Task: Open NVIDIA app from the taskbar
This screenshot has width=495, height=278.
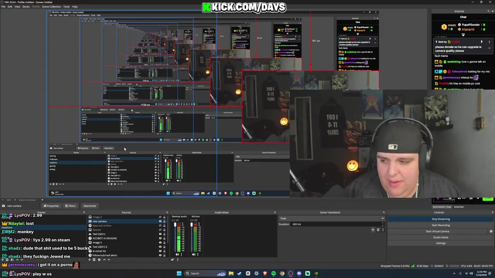Action: point(316,273)
